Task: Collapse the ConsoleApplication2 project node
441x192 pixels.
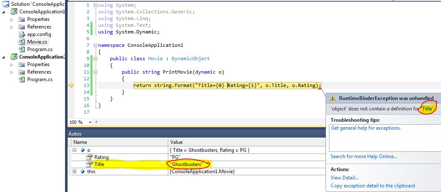Action: [x=4, y=57]
